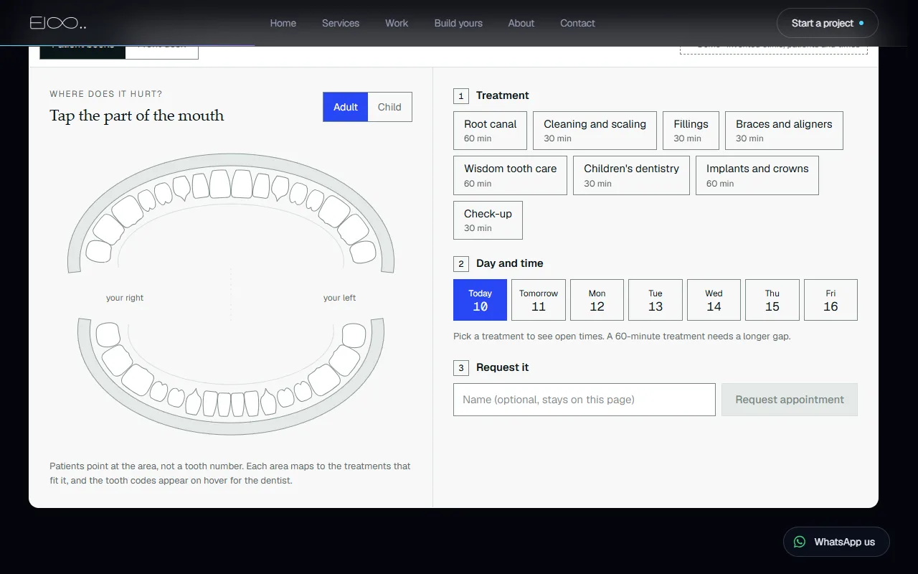The image size is (918, 574).
Task: Focus the Name optional input field
Action: (x=585, y=400)
